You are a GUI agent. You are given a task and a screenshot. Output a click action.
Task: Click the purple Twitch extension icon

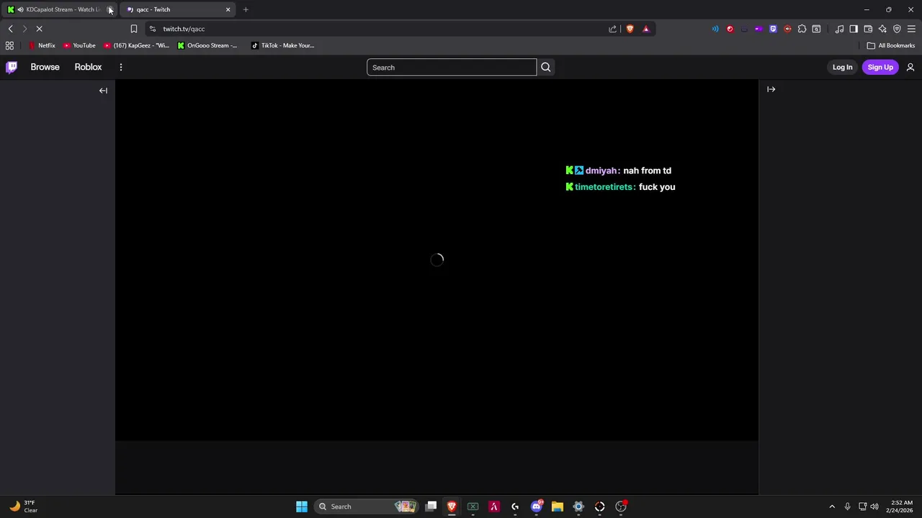tap(773, 29)
